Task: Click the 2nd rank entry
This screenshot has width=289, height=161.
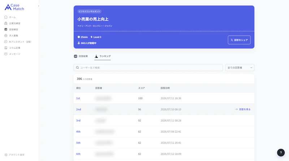Action: (78, 109)
